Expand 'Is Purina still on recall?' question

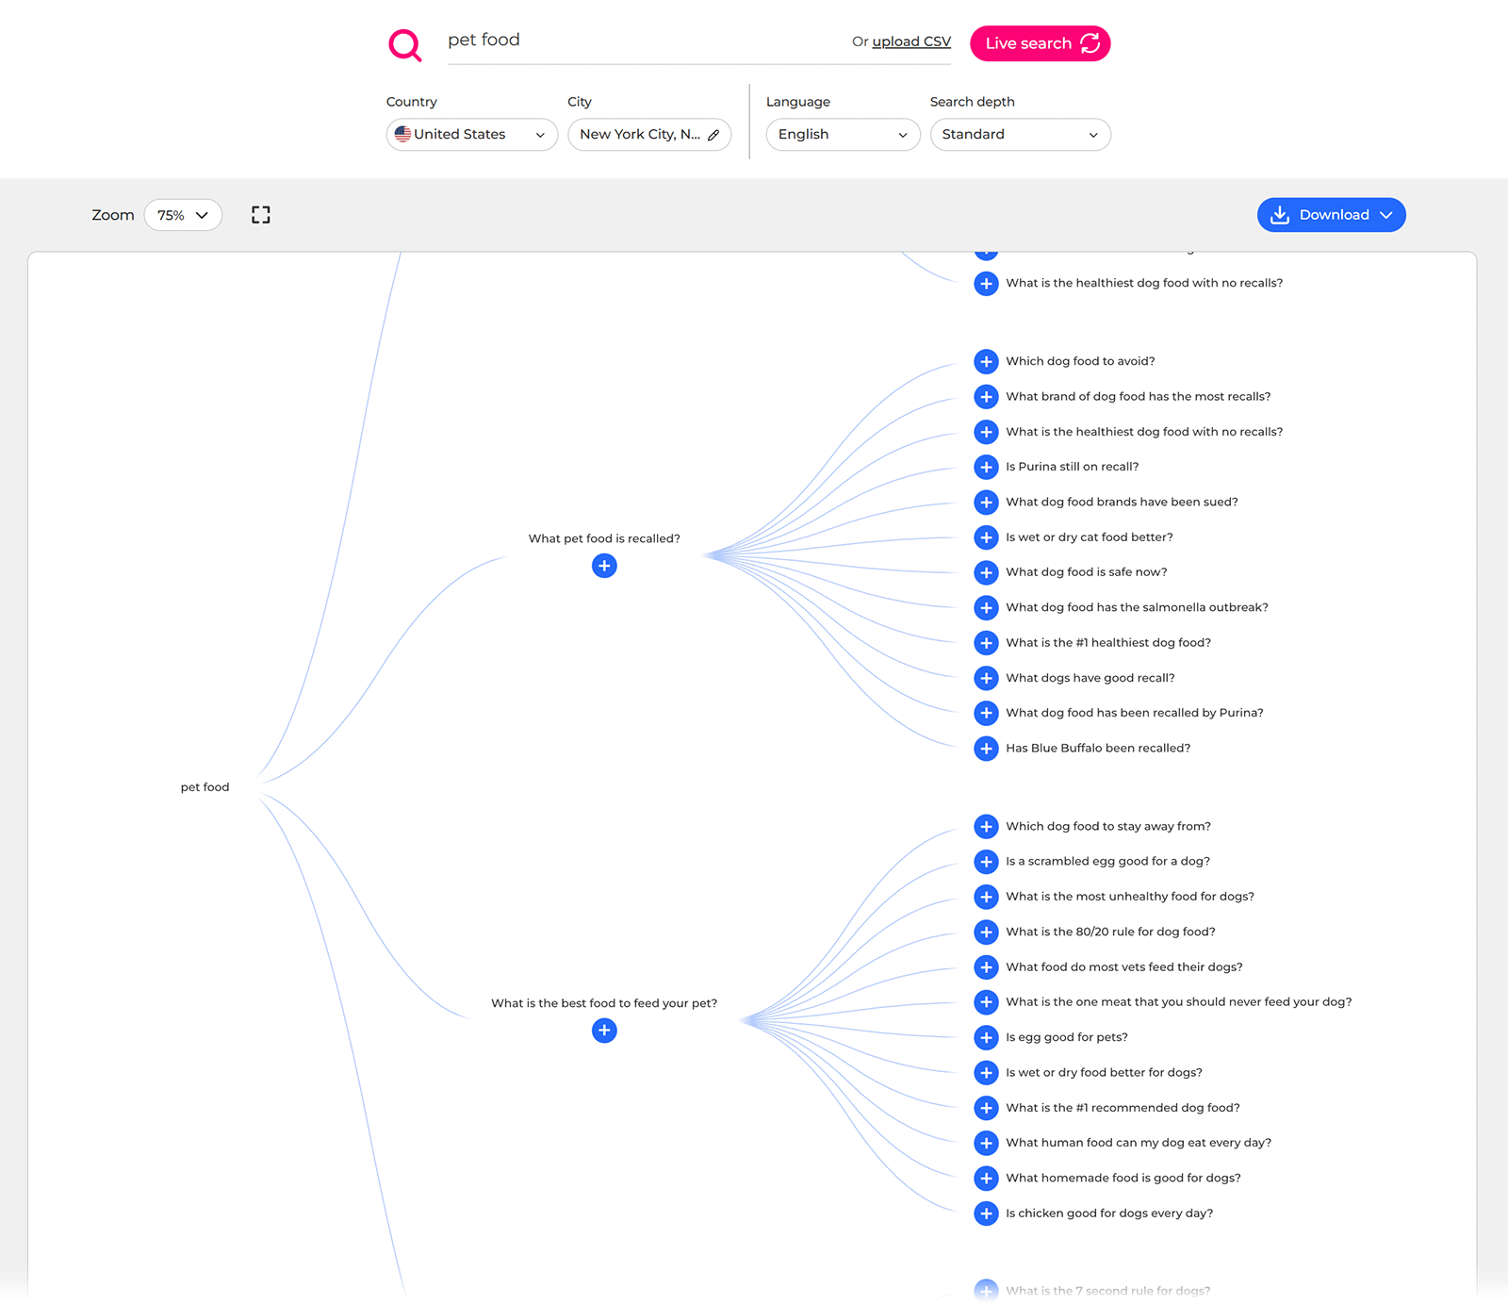click(986, 467)
